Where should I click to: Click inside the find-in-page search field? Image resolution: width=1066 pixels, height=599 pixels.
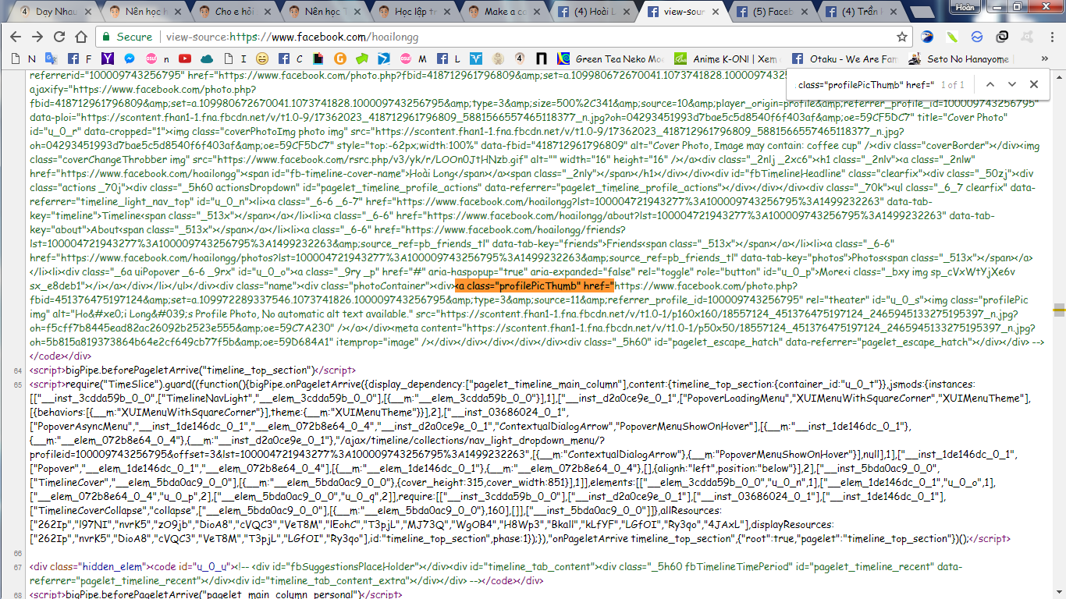point(865,84)
